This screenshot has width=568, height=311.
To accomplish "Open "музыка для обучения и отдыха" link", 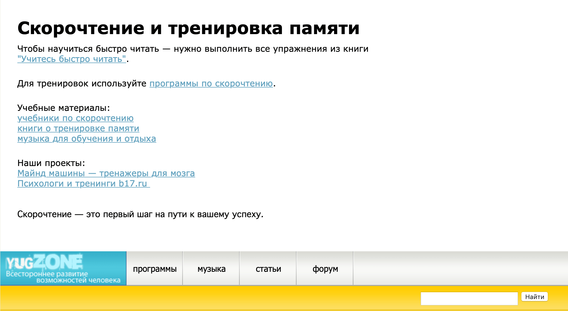I will tap(87, 139).
